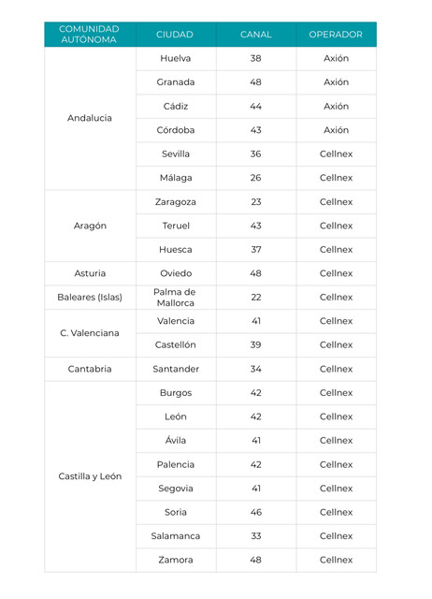The image size is (432, 599).
Task: Click the Baleares (Islas) region cell
Action: coord(90,298)
